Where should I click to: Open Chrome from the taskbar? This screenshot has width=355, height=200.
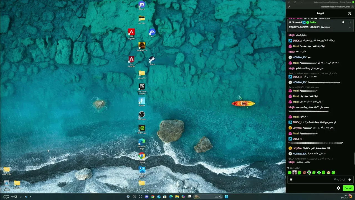click(153, 197)
